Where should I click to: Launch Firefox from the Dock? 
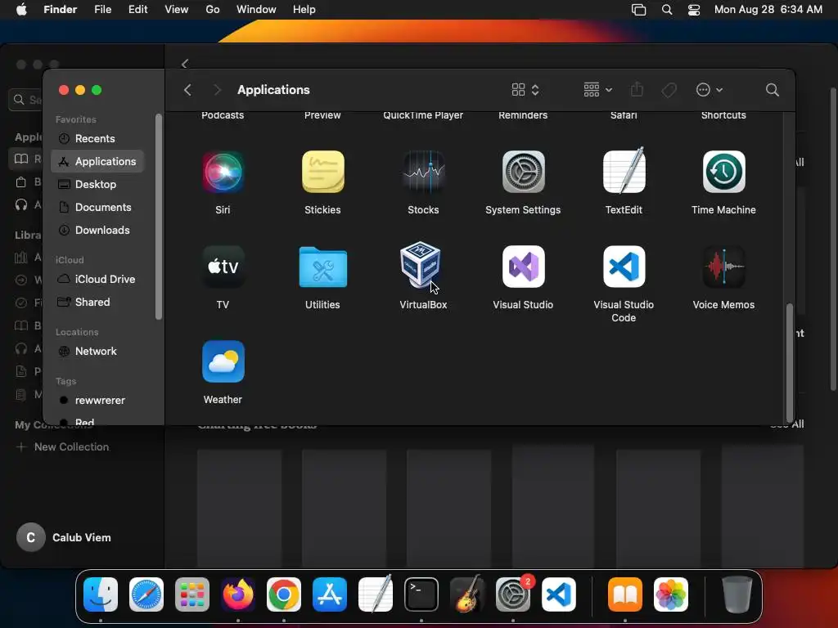238,594
